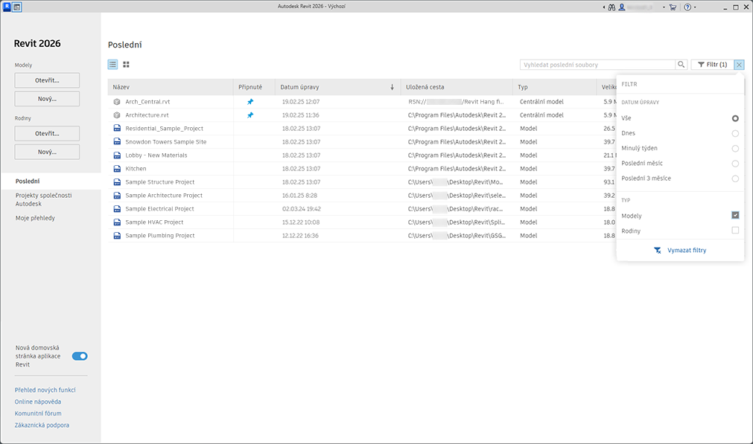Unpin Arch_Central.rvt using its pin icon
This screenshot has height=444, width=753.
[250, 102]
